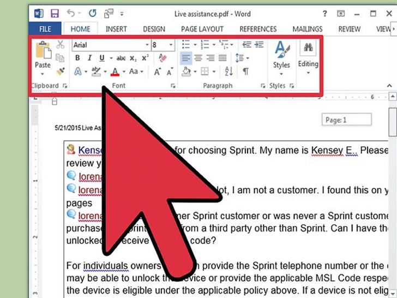Click the ruler first line indent marker

point(54,94)
